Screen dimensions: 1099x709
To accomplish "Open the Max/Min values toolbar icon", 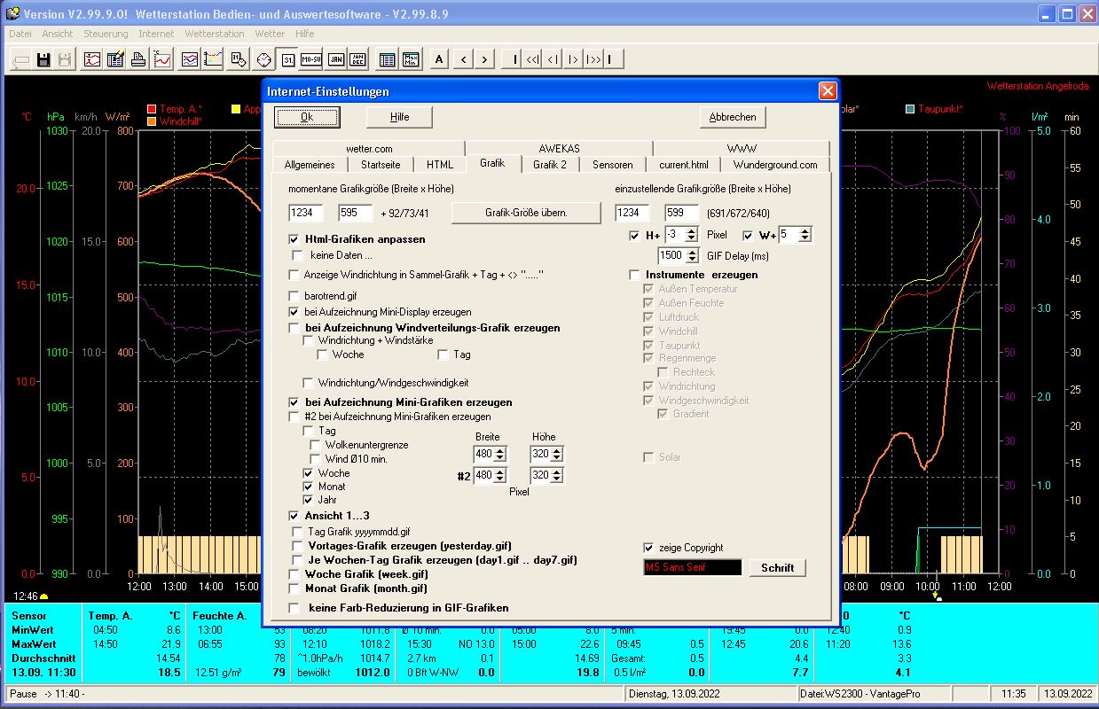I will point(411,59).
